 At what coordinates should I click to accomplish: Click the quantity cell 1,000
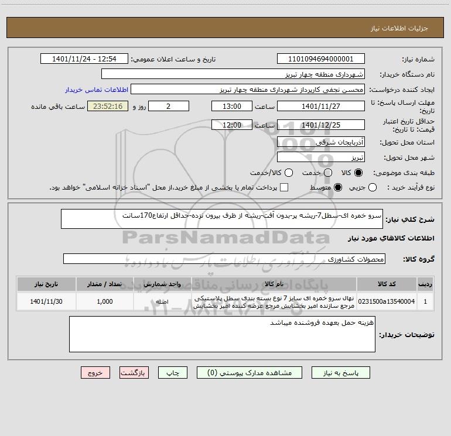pyautogui.click(x=105, y=301)
